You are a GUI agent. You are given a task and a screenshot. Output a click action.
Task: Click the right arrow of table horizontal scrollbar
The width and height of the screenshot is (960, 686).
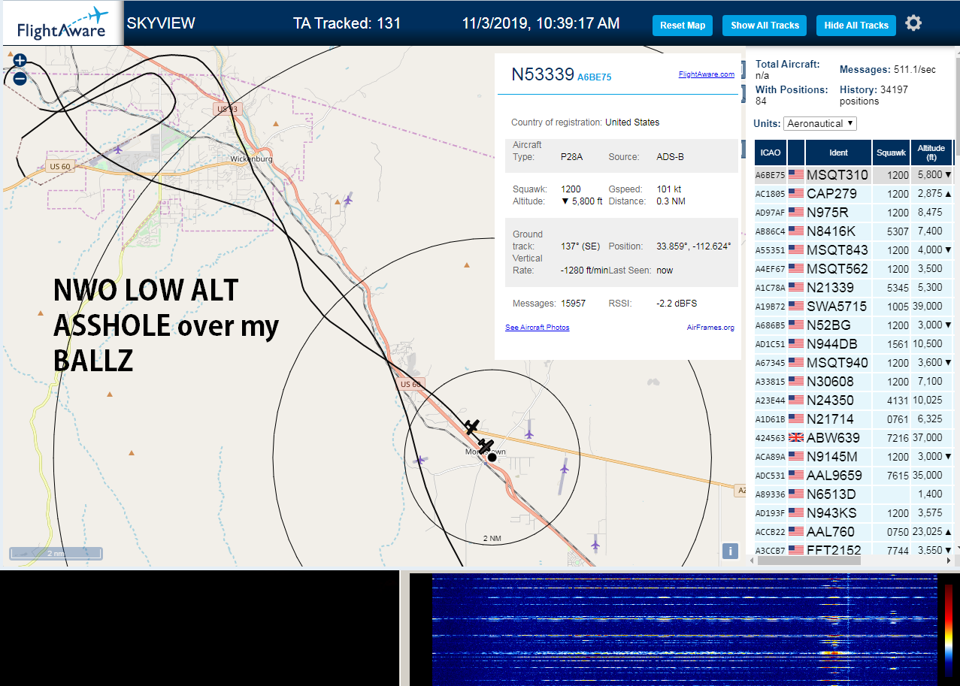coord(948,561)
